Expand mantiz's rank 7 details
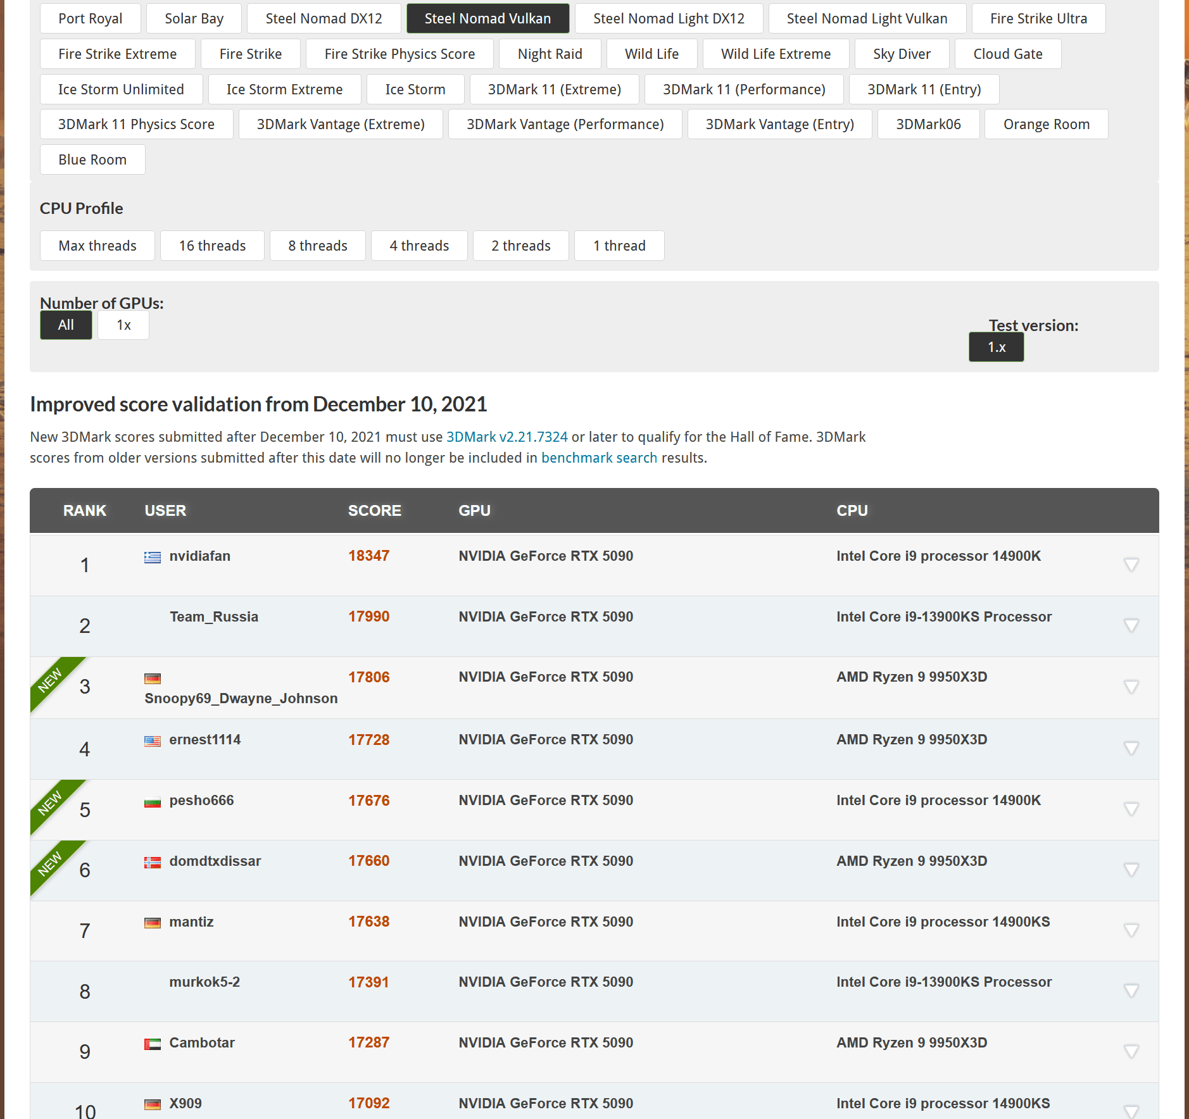This screenshot has width=1189, height=1119. pos(1131,930)
